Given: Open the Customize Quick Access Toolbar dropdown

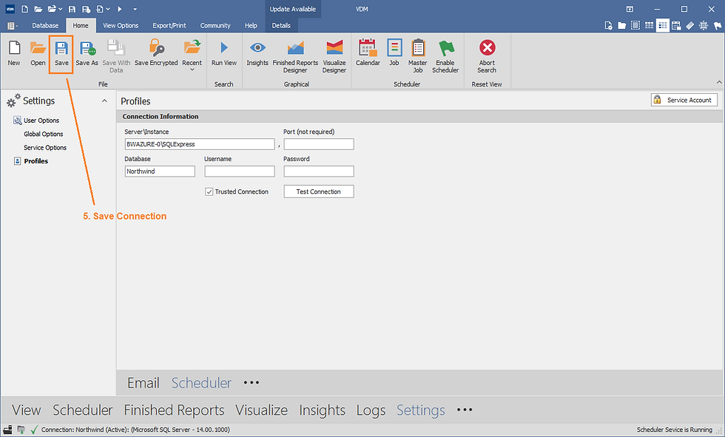Looking at the screenshot, I should point(135,9).
